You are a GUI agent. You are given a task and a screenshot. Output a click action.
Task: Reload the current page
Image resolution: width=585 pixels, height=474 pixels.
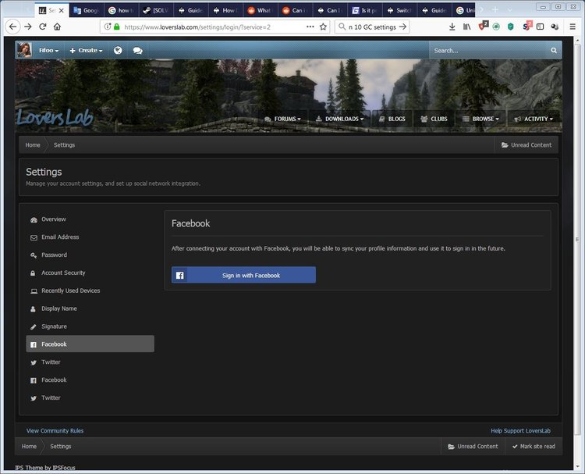pos(43,27)
